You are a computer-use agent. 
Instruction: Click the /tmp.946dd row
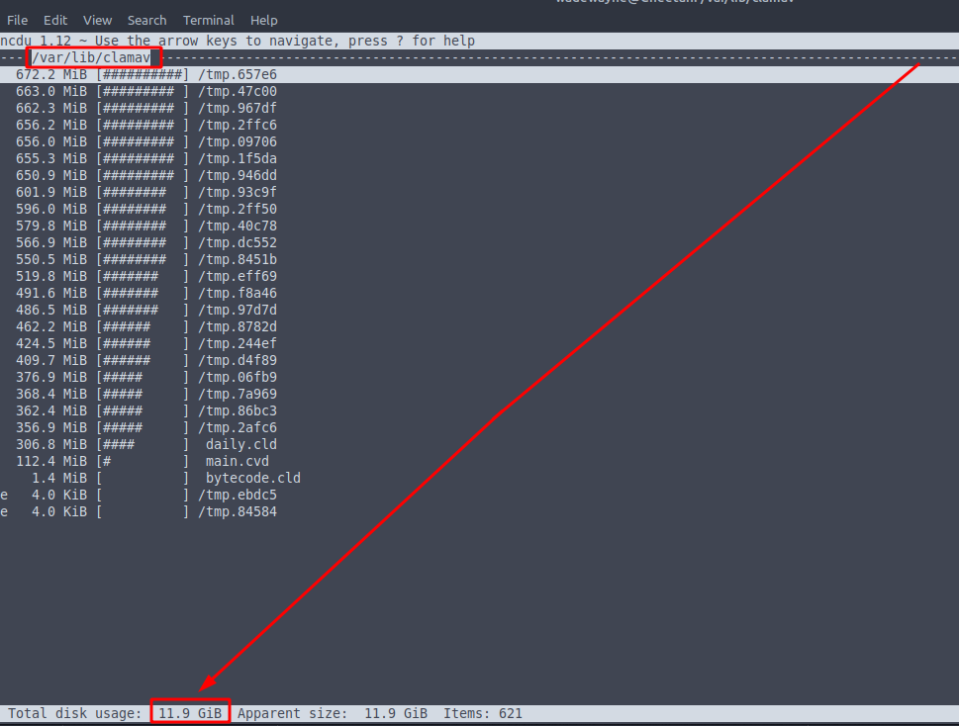[x=479, y=175]
